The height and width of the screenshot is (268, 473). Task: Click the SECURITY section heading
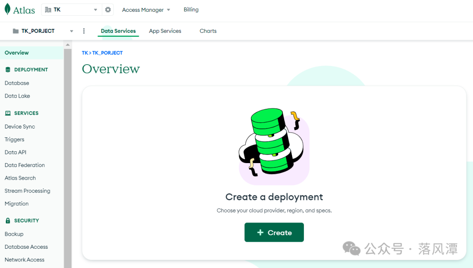click(x=27, y=220)
